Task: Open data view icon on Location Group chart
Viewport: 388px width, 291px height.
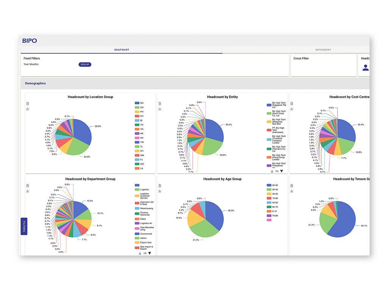Action: coord(28,103)
